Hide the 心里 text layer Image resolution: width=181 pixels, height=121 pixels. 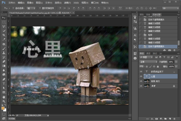pos(141,77)
